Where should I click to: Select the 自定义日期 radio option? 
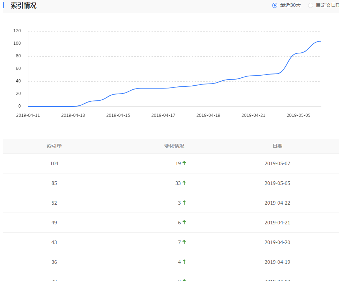coord(311,5)
